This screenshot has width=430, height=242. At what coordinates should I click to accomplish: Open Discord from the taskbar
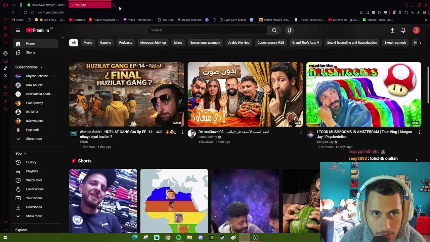pos(201,238)
